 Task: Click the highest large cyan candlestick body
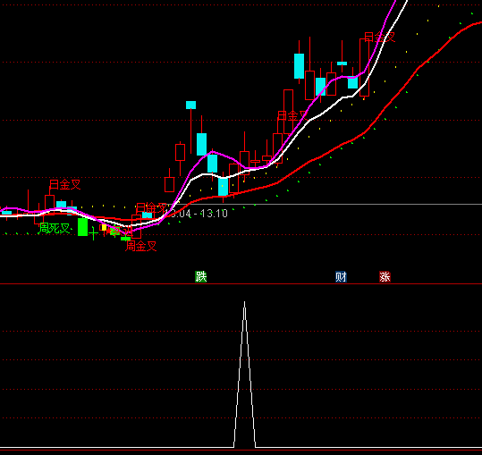coord(299,66)
